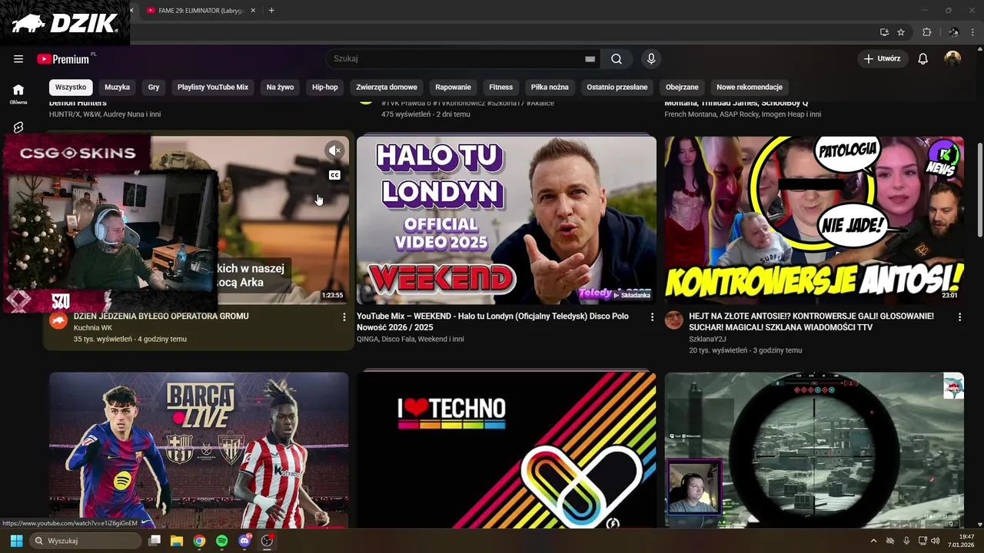Click the search magnifier button
This screenshot has width=984, height=553.
(x=617, y=59)
